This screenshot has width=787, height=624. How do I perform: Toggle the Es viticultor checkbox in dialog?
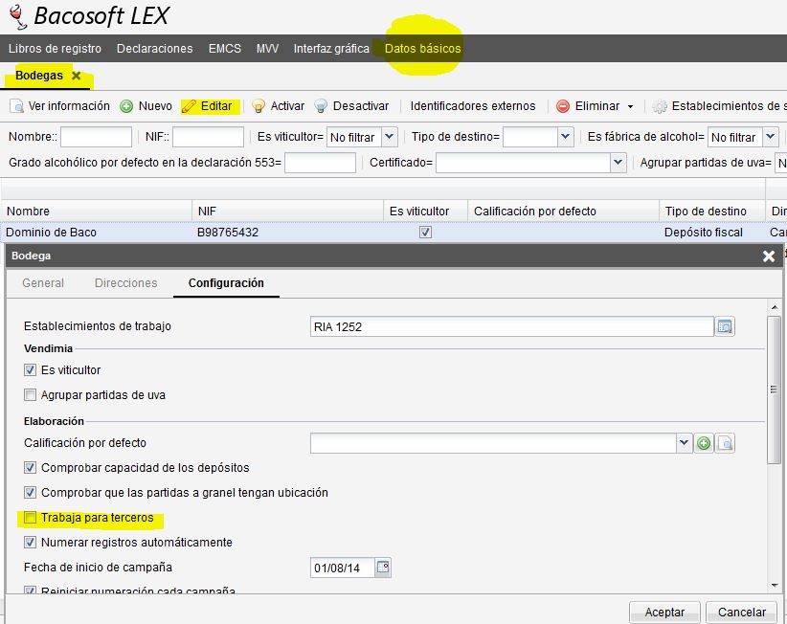tap(30, 370)
